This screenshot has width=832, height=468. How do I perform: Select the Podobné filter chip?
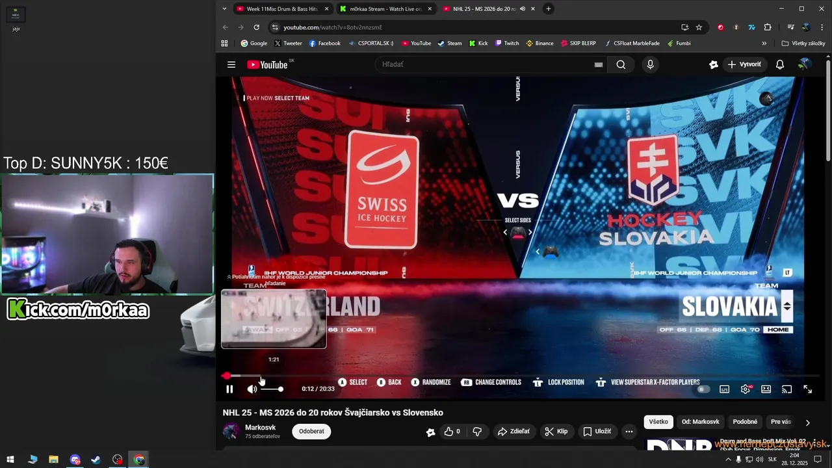(x=745, y=422)
